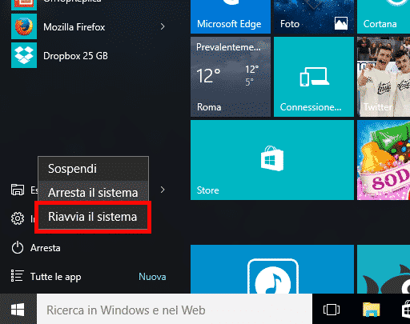Click the Mozilla Firefox label
Image resolution: width=410 pixels, height=324 pixels.
pyautogui.click(x=74, y=27)
